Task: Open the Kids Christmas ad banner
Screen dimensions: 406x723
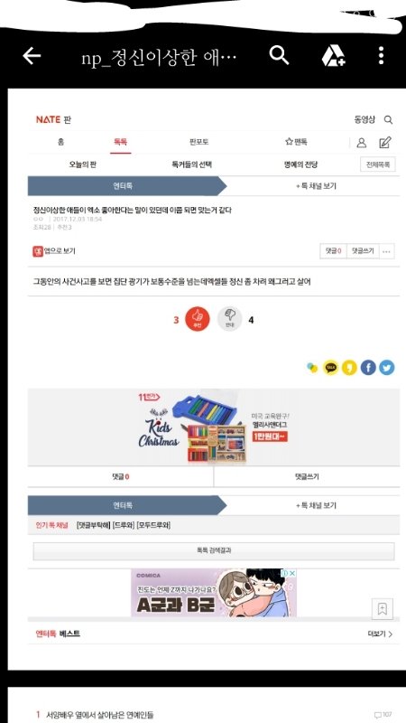Action: coord(214,427)
